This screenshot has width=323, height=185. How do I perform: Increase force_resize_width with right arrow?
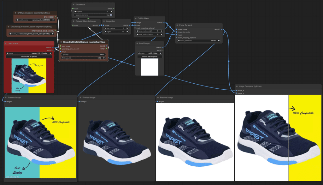[x=161, y=31]
